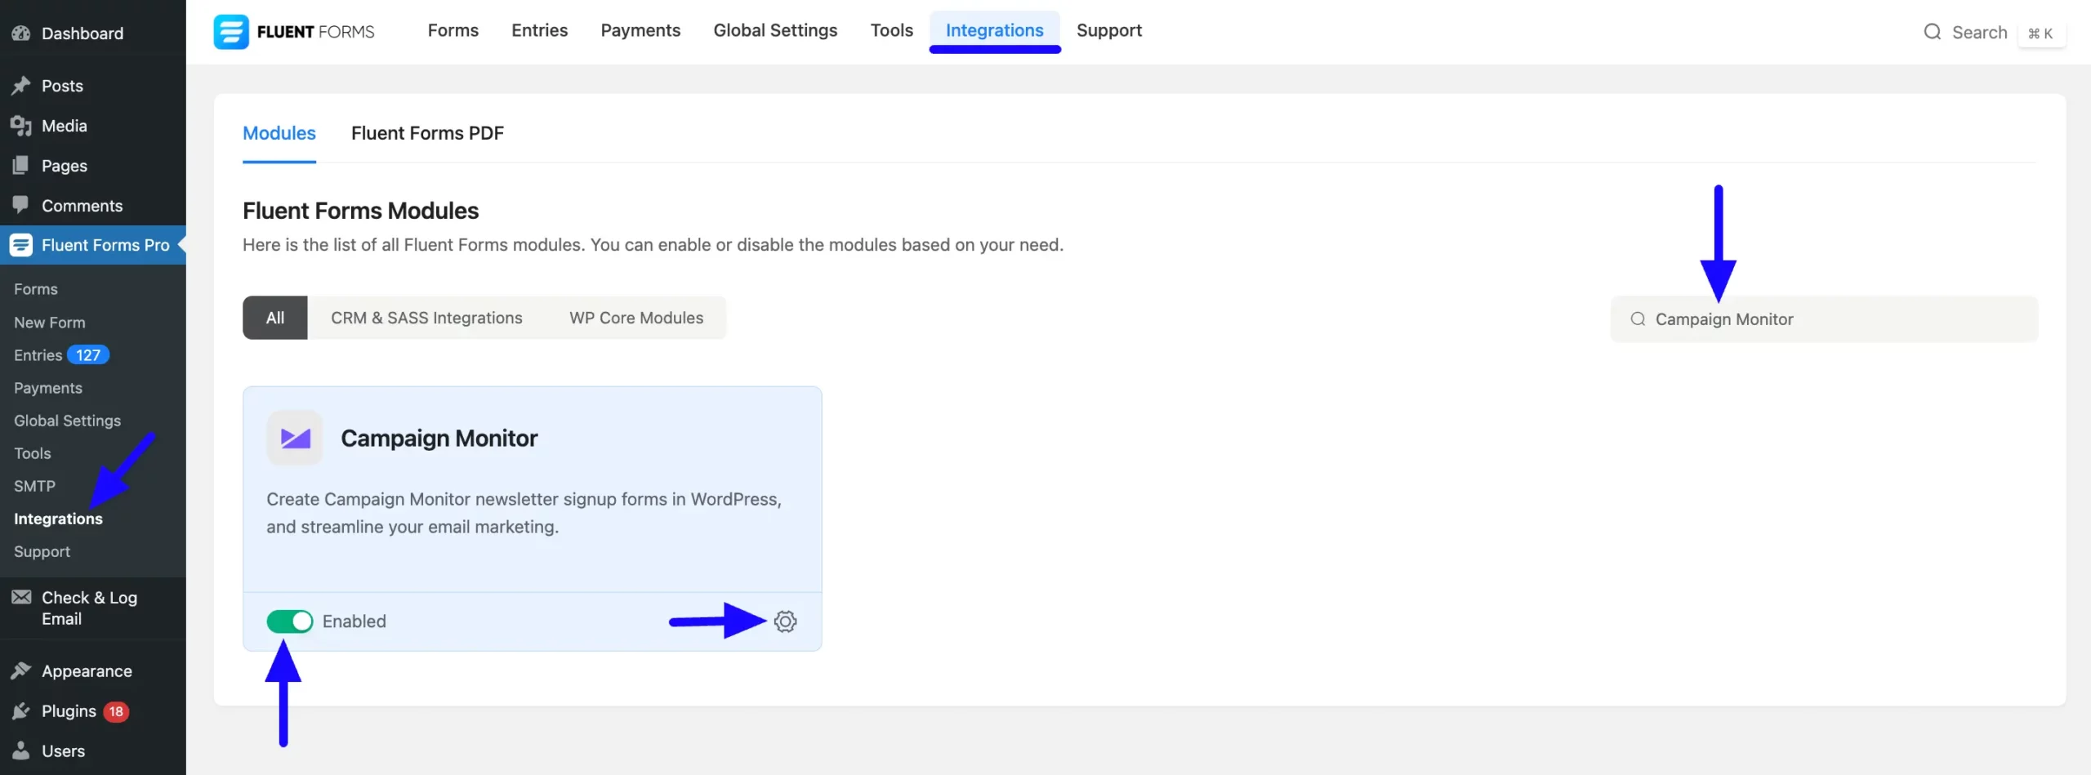The image size is (2091, 775).
Task: Click the Campaign Monitor module search field
Action: point(1824,319)
